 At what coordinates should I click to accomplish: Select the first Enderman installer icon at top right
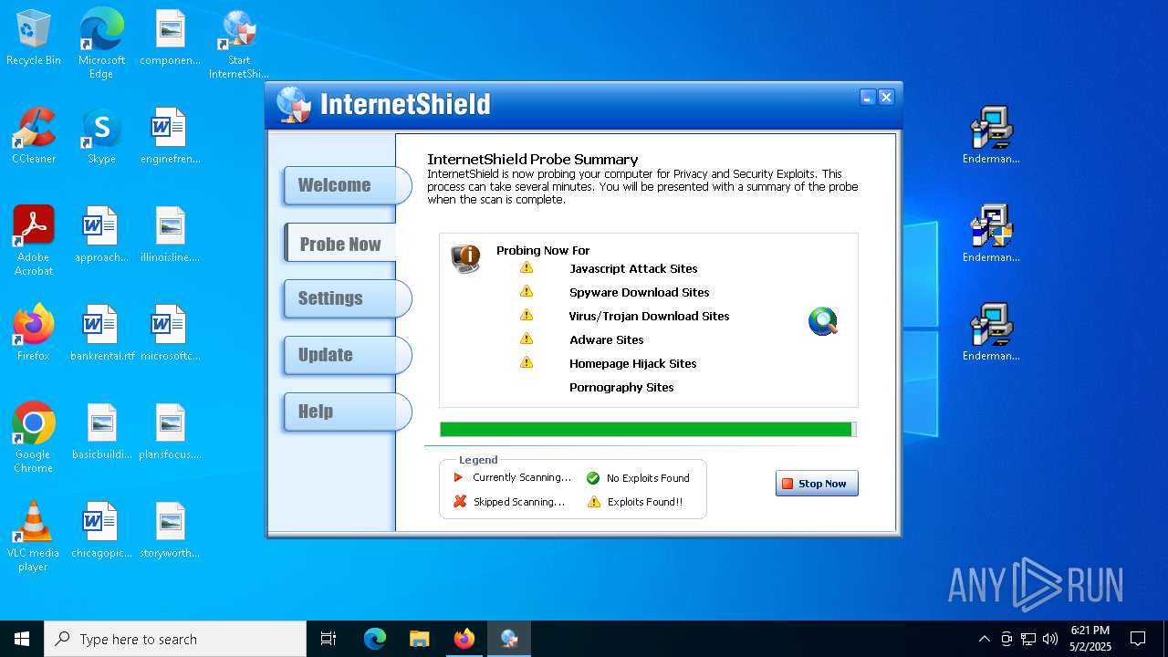point(991,136)
